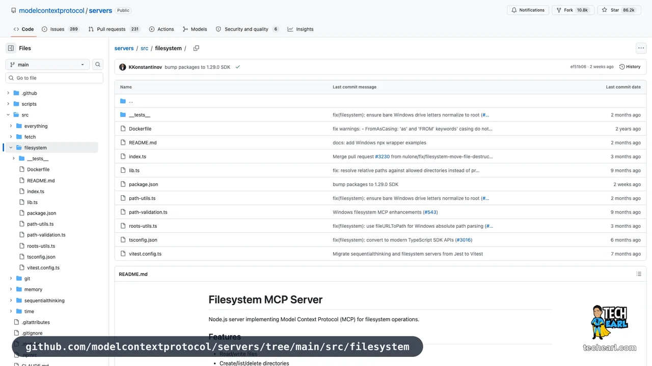Open the Insights tab
This screenshot has height=366, width=652.
click(301, 29)
